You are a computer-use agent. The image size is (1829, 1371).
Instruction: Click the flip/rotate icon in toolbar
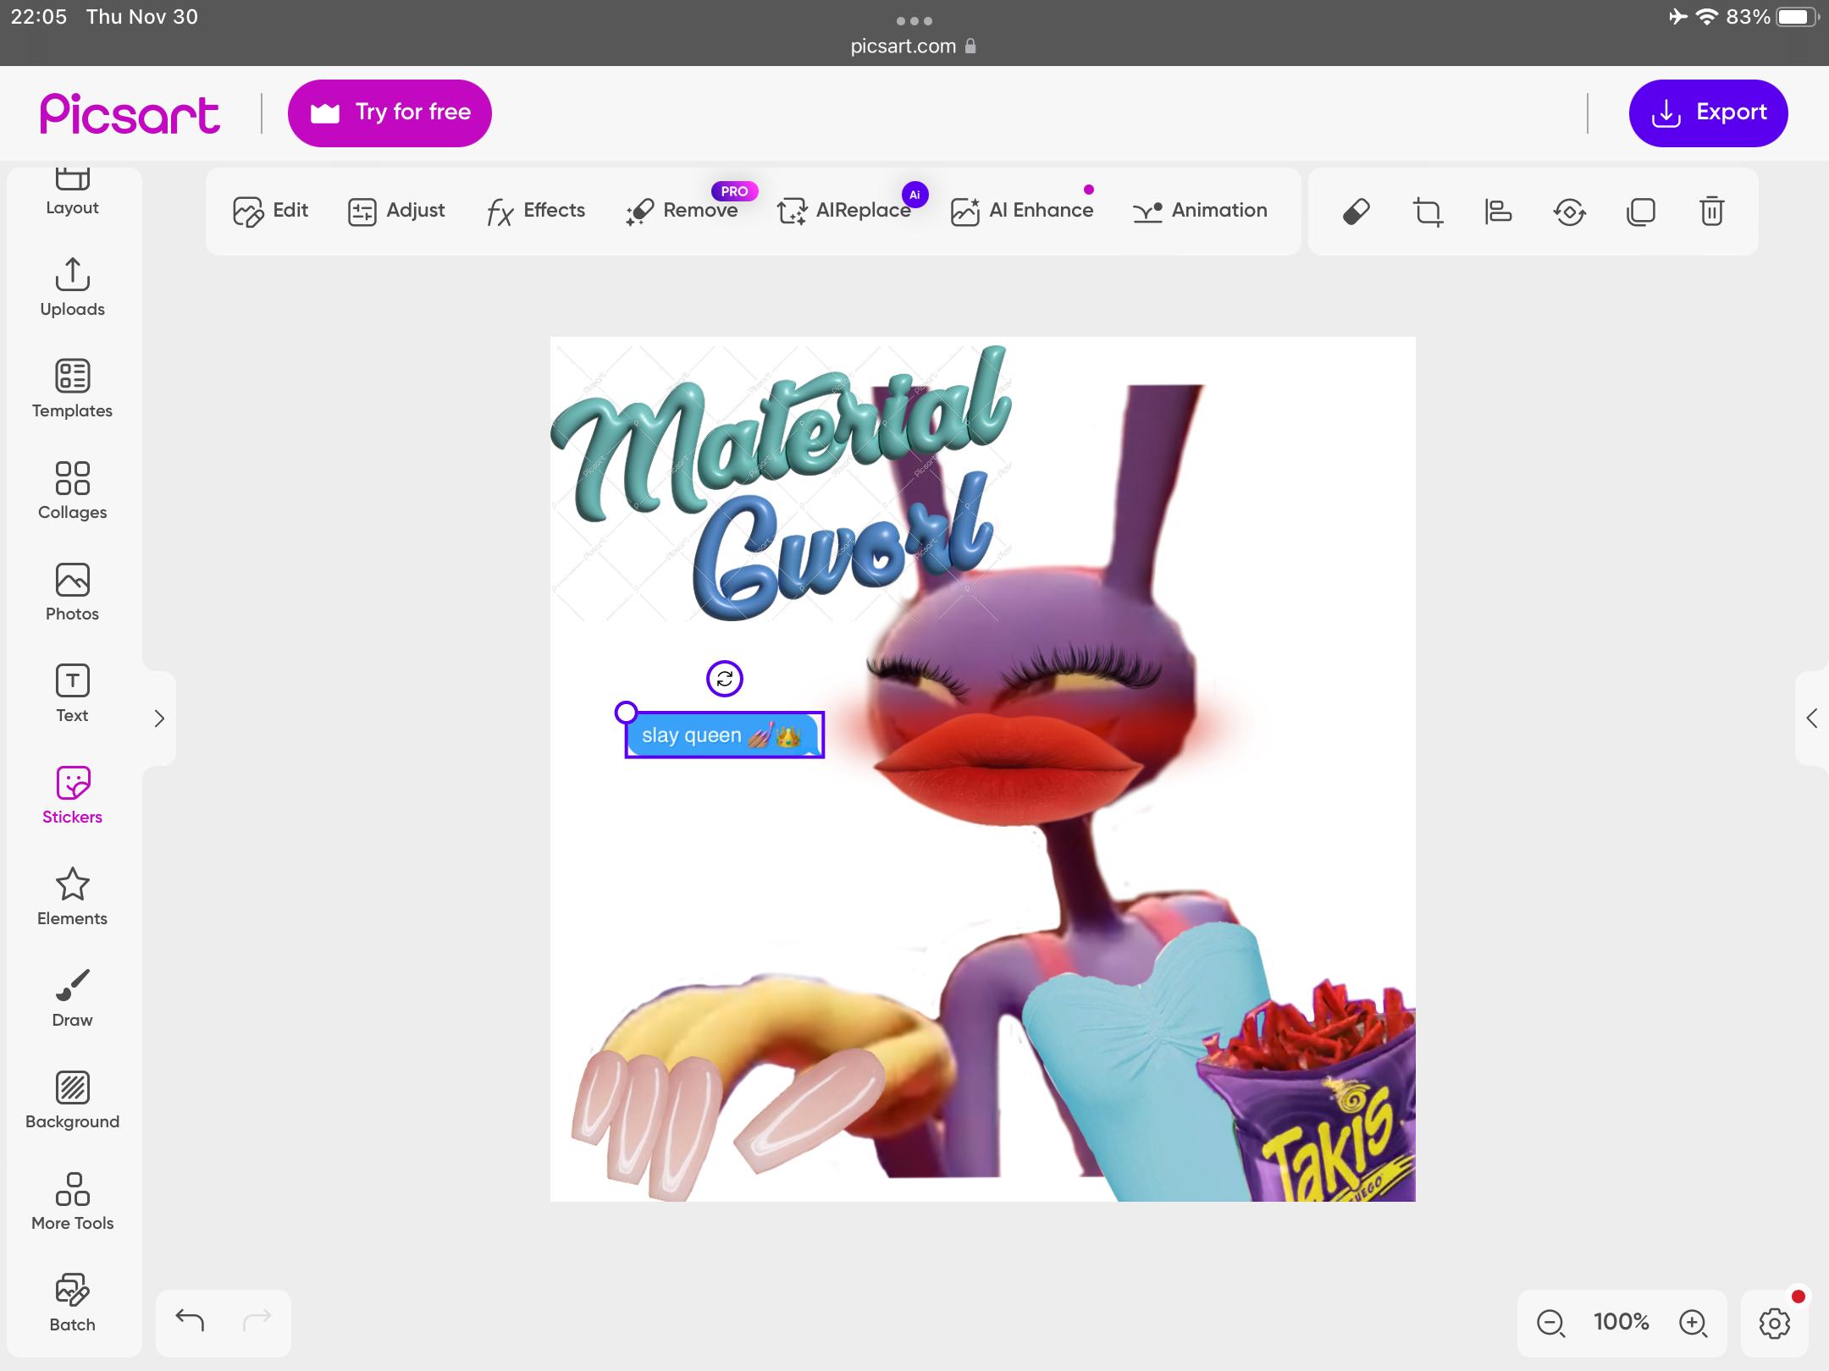(1570, 212)
